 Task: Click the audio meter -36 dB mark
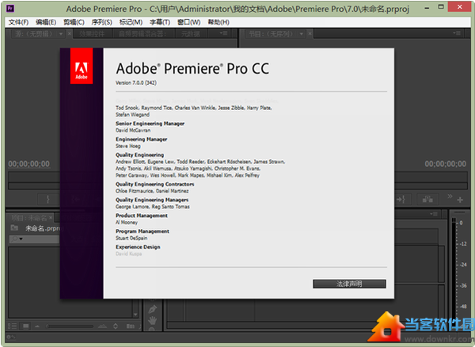(462, 285)
